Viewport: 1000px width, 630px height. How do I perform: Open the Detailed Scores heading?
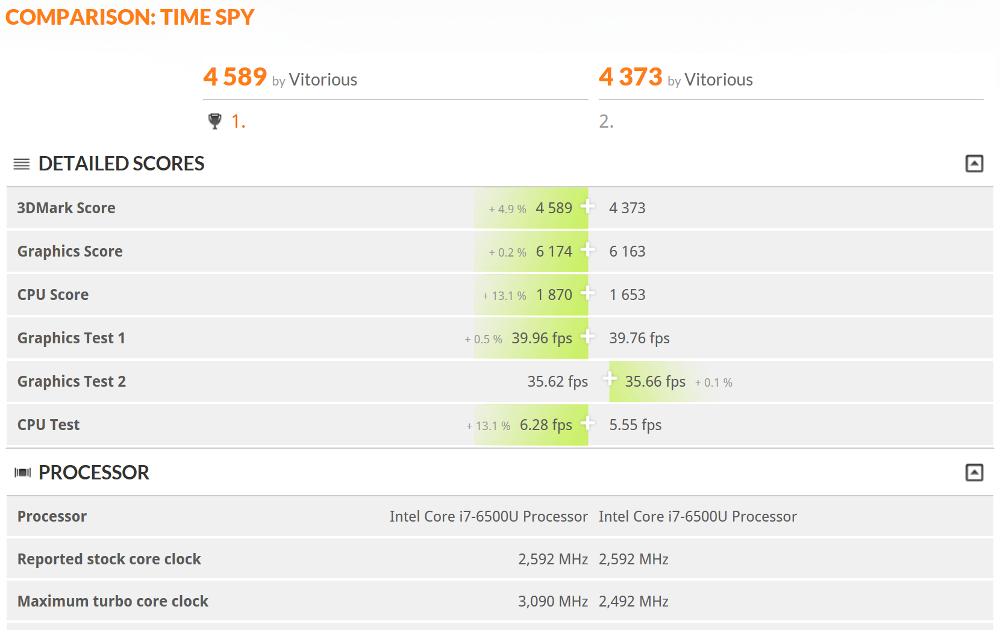click(x=121, y=164)
